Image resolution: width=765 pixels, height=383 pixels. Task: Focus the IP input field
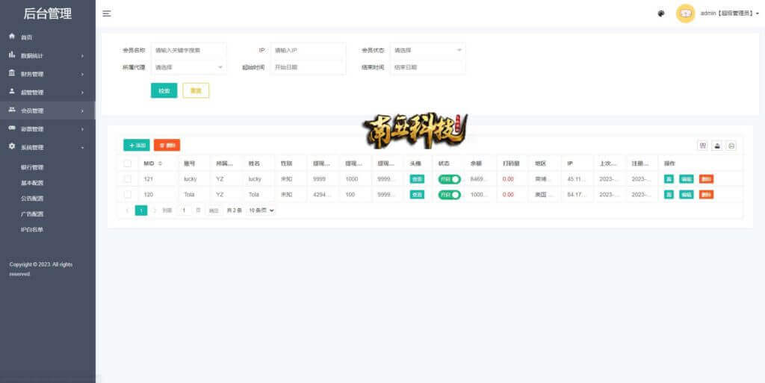coord(309,50)
